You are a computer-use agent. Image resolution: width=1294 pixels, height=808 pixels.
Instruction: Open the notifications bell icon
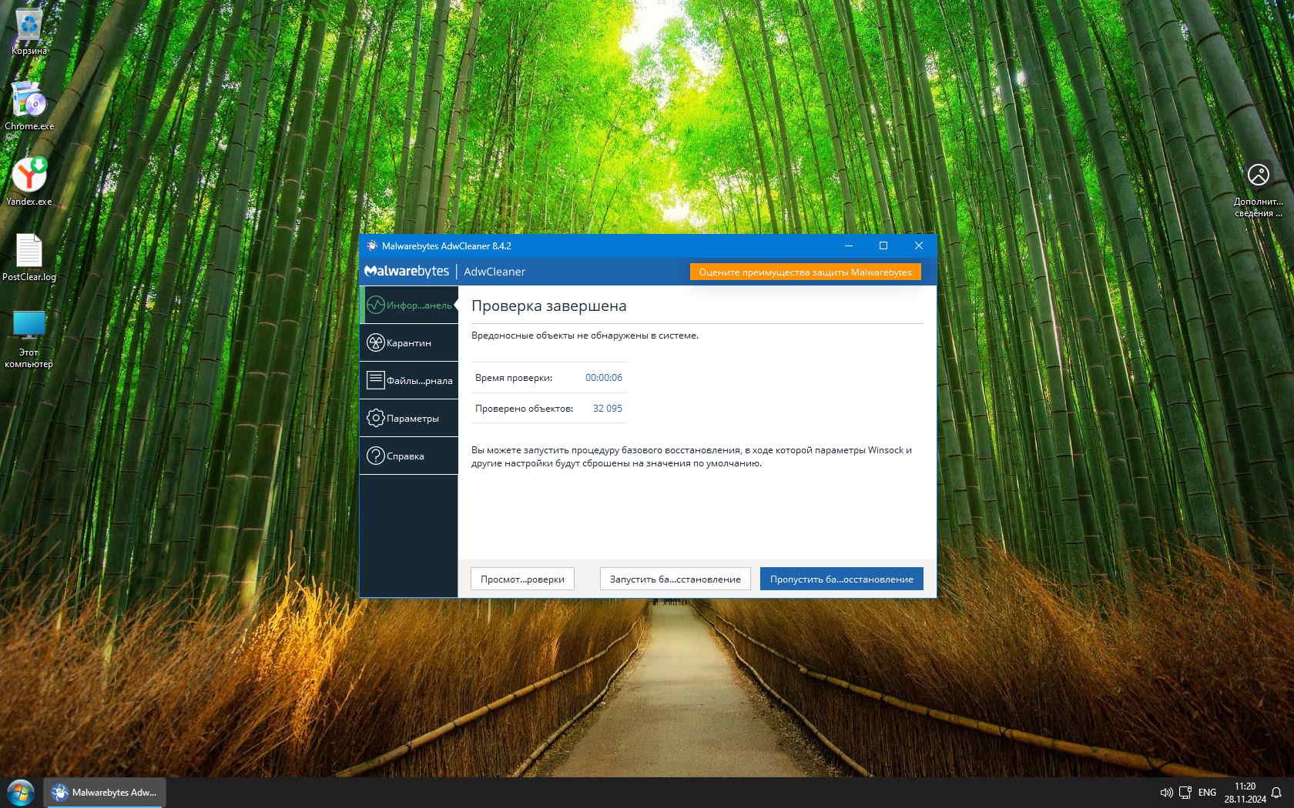1276,793
